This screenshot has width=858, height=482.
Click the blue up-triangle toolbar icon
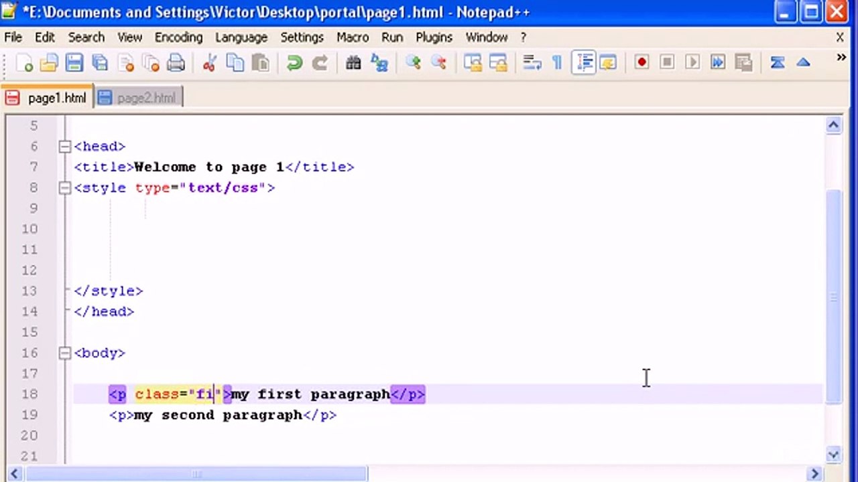coord(803,63)
